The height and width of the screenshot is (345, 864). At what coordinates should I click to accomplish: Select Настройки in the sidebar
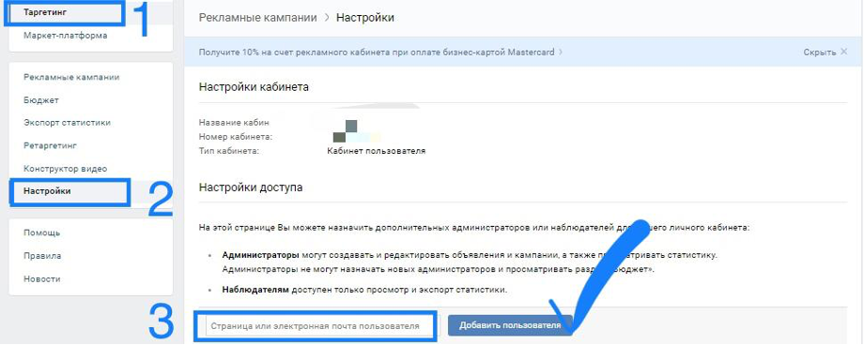click(47, 191)
